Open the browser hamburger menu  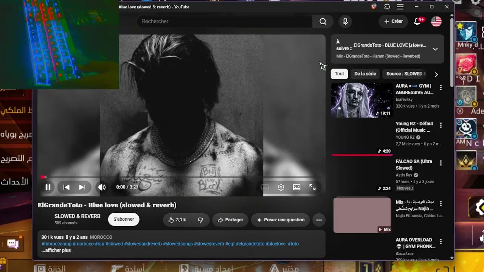pyautogui.click(x=400, y=7)
